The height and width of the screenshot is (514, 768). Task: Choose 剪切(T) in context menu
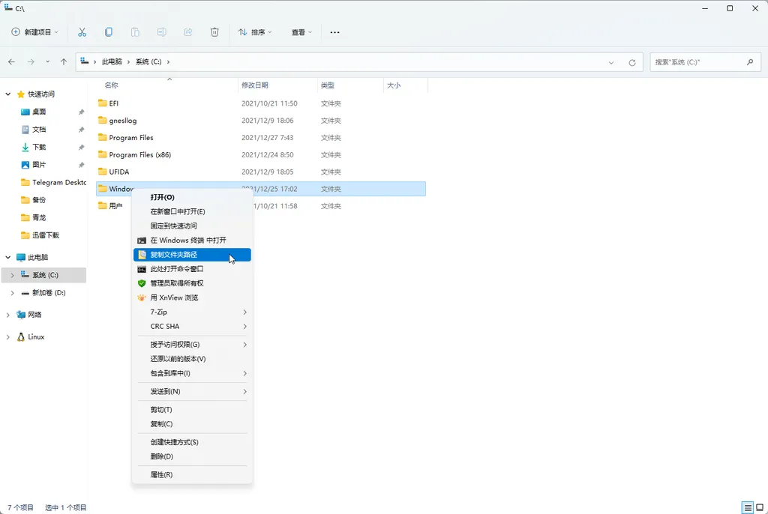click(192, 410)
